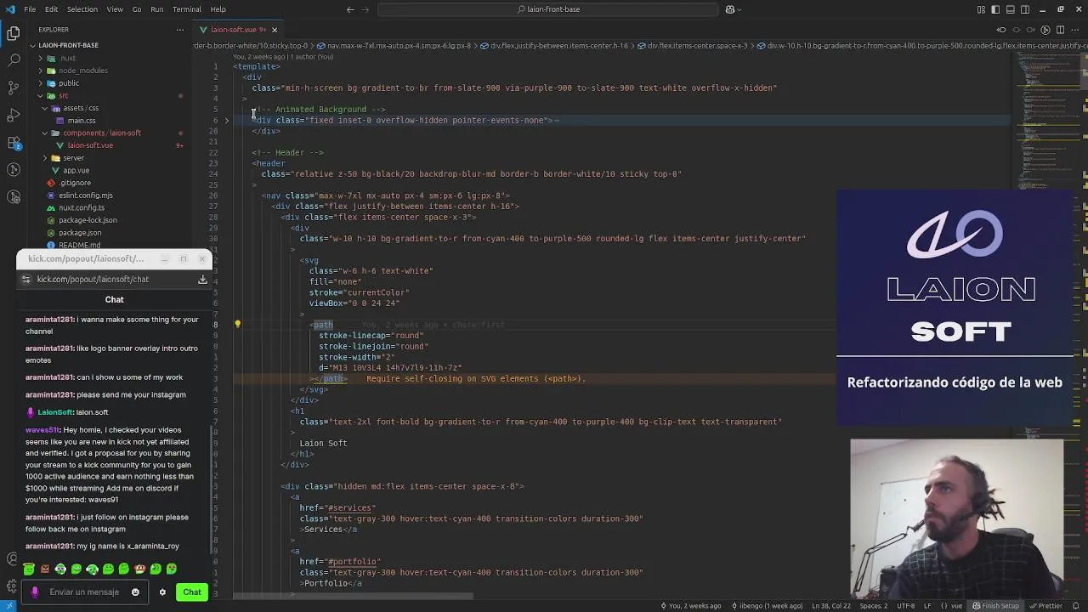
Task: Open the Manage gear at activity bar bottom
Action: coord(12,586)
